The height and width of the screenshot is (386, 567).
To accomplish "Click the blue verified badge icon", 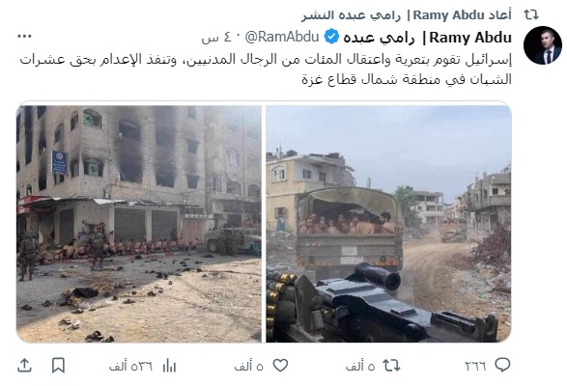I will (x=331, y=37).
